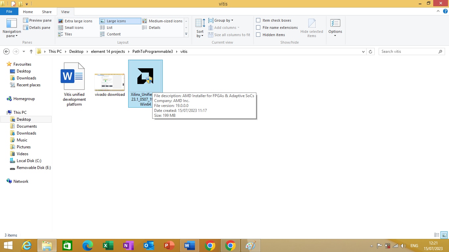Open the Sort by menu

pos(200,28)
